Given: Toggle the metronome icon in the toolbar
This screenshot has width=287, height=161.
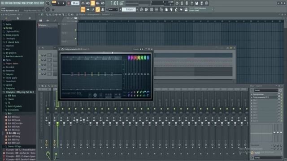Looking at the screenshot, I should (83, 3).
